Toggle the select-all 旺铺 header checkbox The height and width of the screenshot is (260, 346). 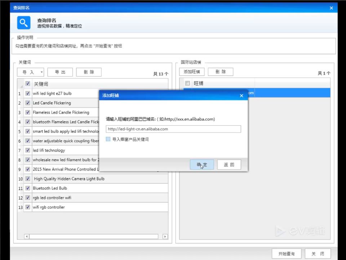pos(187,83)
